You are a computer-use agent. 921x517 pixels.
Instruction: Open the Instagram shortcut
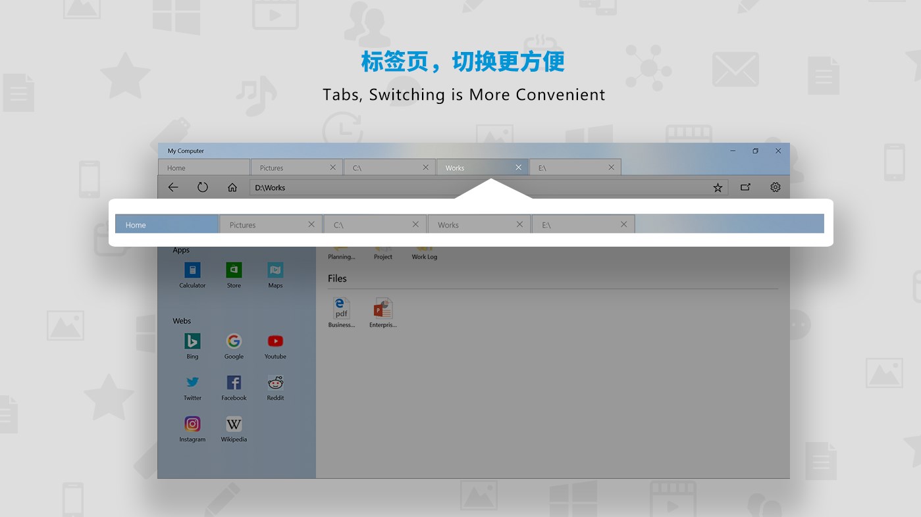click(192, 424)
